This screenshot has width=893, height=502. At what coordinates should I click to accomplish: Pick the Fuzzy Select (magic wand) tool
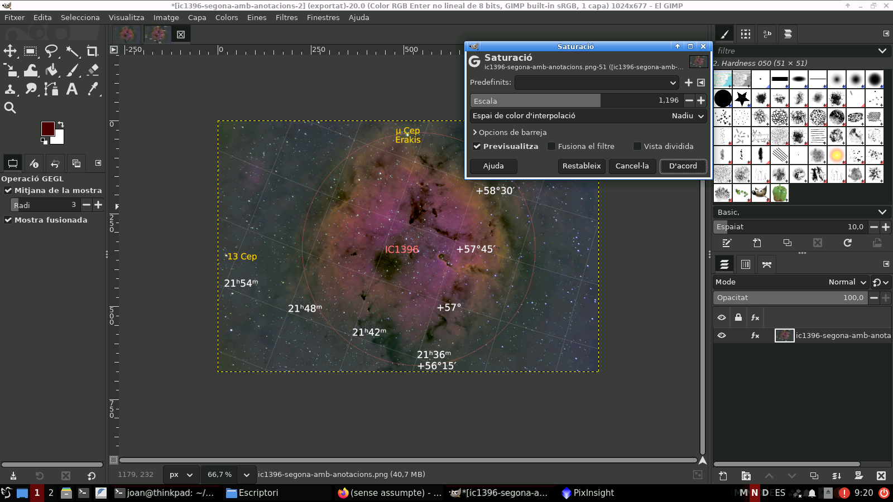73,50
